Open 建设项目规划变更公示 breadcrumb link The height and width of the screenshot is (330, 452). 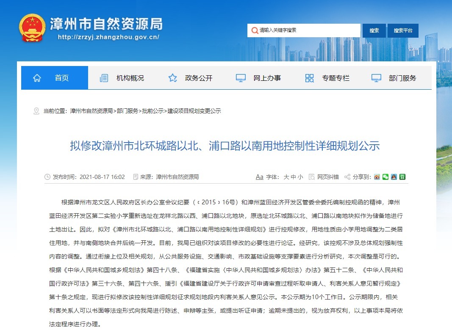(x=194, y=111)
